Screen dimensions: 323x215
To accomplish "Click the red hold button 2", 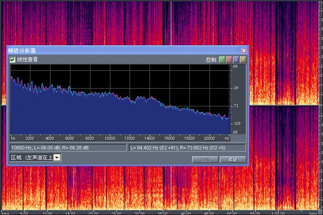I will point(229,60).
